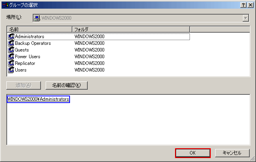Click WINDOWS2000 folder cell for Administrators
256x162 pixels.
point(90,37)
